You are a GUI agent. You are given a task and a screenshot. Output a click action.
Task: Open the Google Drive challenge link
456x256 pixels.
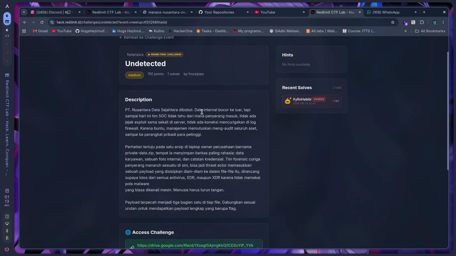[x=195, y=245]
